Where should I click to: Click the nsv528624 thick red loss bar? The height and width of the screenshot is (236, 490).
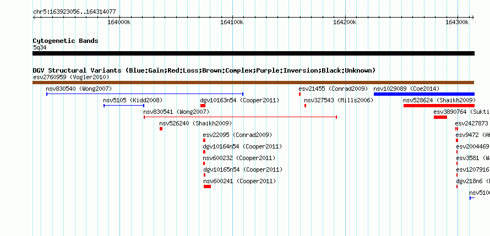coord(439,106)
